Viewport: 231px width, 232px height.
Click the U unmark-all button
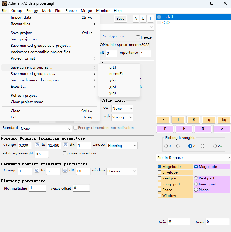(x=143, y=19)
